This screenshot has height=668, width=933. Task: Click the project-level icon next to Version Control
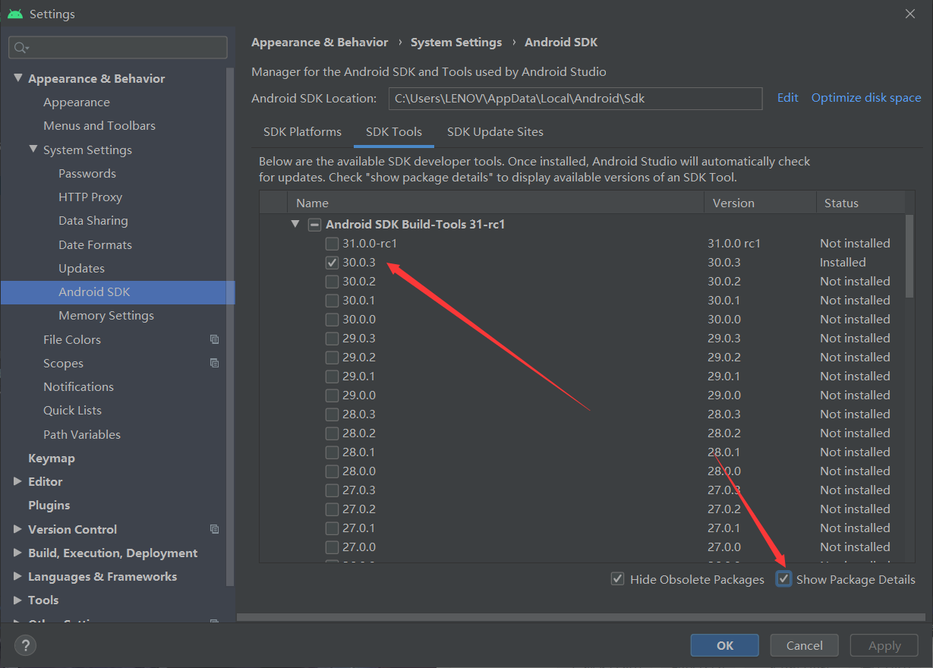(x=214, y=529)
